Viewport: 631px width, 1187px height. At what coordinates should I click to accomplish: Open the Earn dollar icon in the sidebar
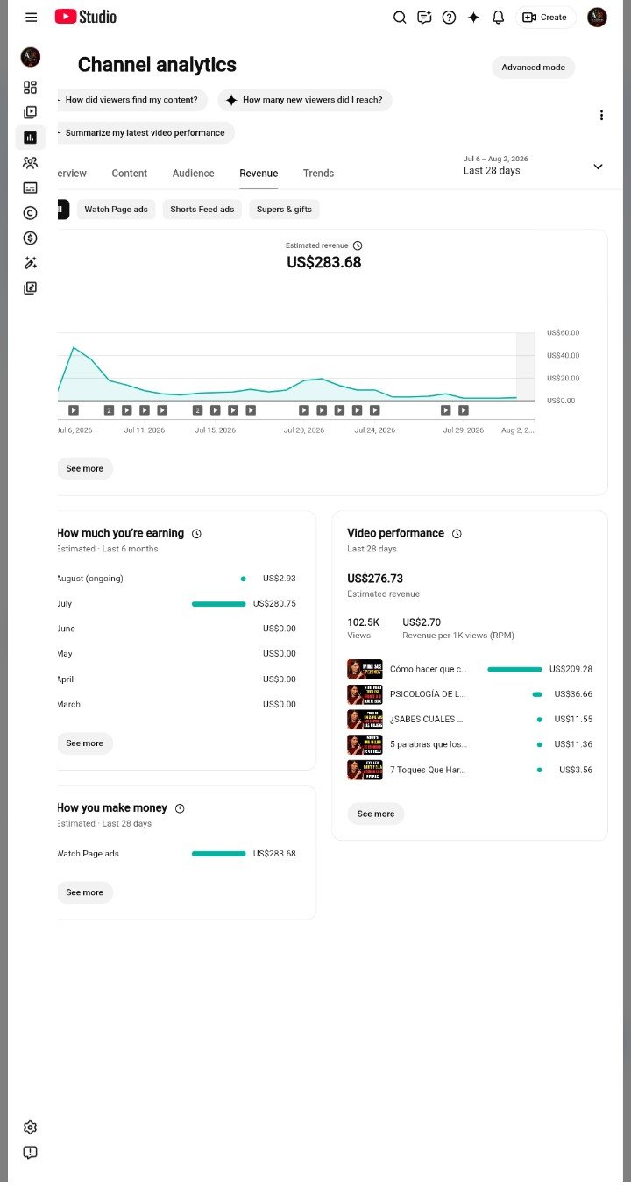(x=31, y=238)
